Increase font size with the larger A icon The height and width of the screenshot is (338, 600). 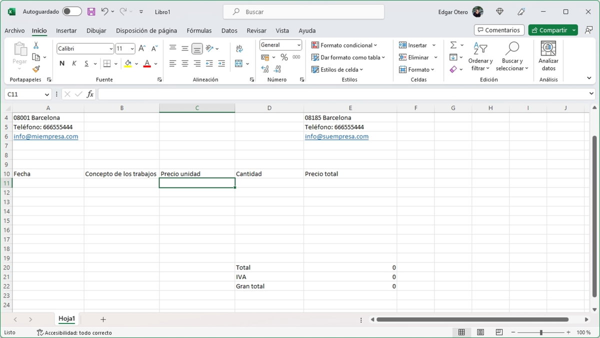pos(142,48)
